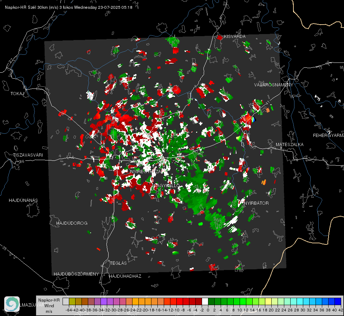Select the yellow swatch between 18 and 20
The height and width of the screenshot is (316, 344).
point(268,302)
